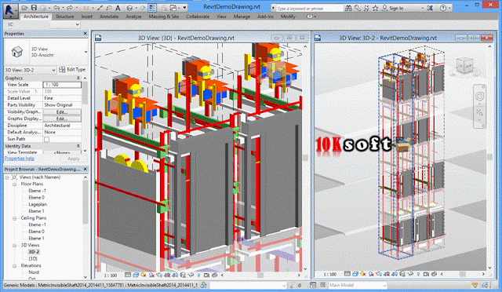
Task: Click the {3D} view horizontal scrollbar thumb
Action: coord(261,275)
